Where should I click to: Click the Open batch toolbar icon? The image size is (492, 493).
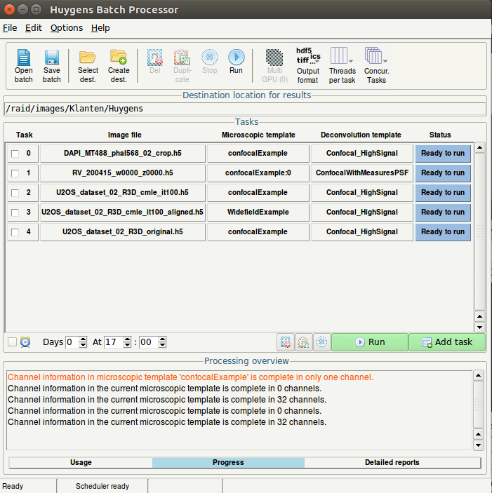click(24, 65)
